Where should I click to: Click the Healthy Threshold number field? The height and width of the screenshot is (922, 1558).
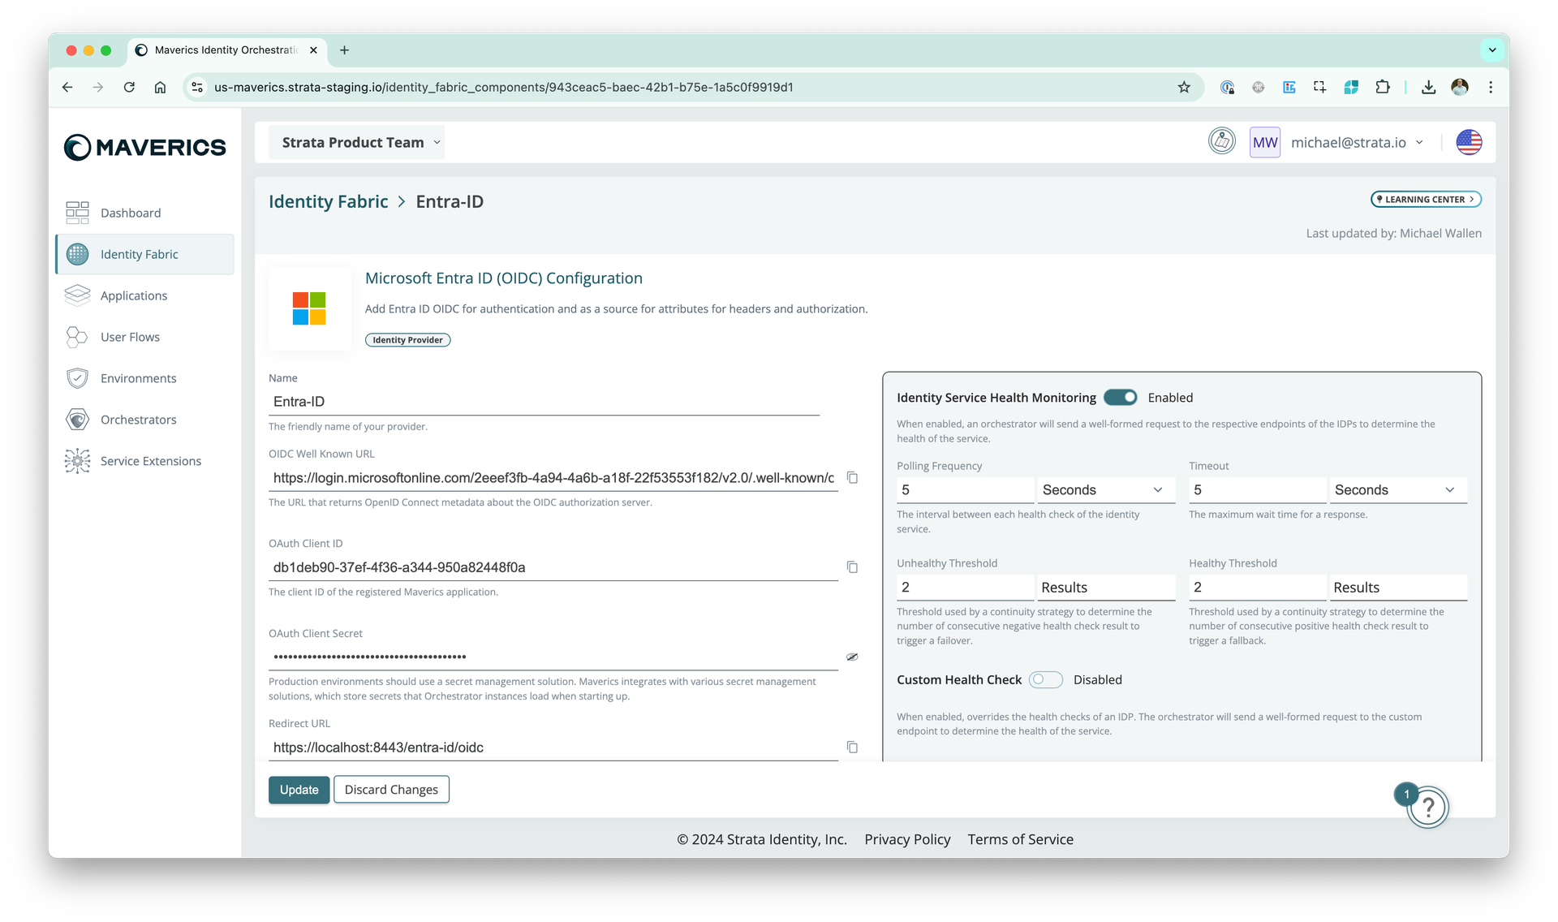click(x=1257, y=587)
